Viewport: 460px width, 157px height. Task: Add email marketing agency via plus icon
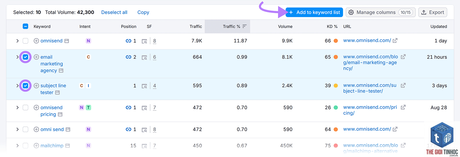pyautogui.click(x=36, y=57)
